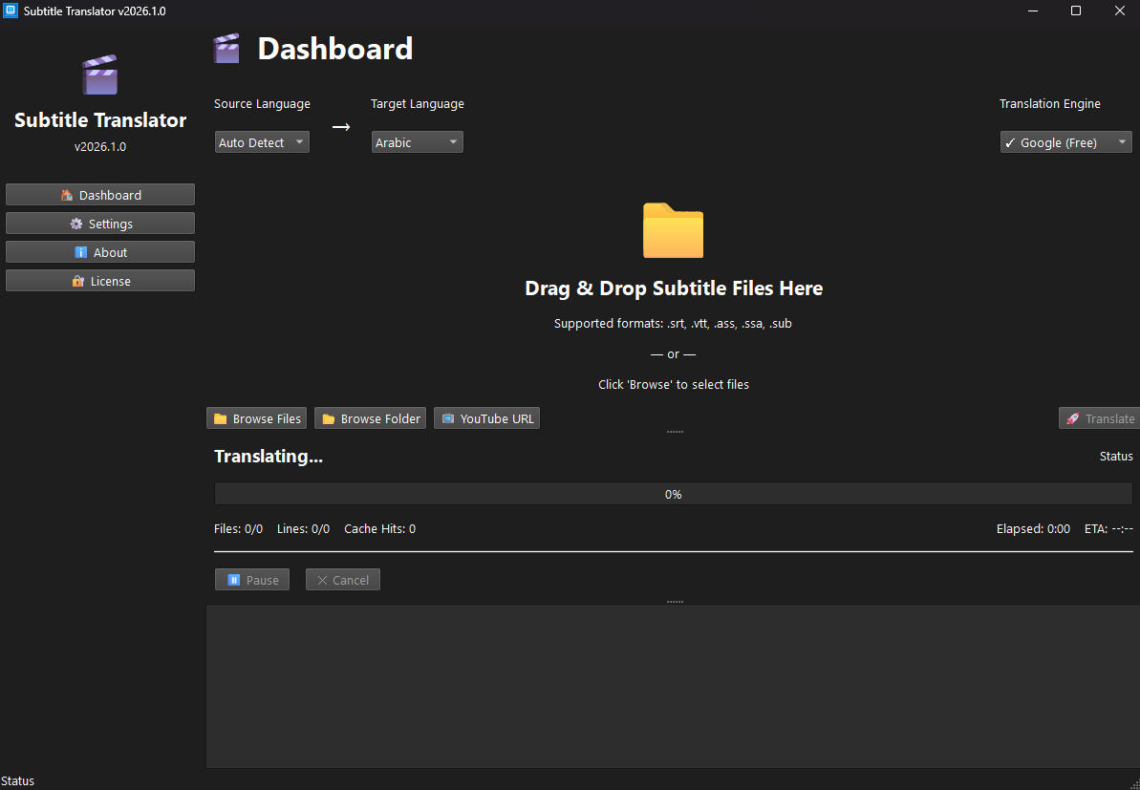The image size is (1140, 790).
Task: Click the 'Cache Hits: 0' counter
Action: coord(379,529)
